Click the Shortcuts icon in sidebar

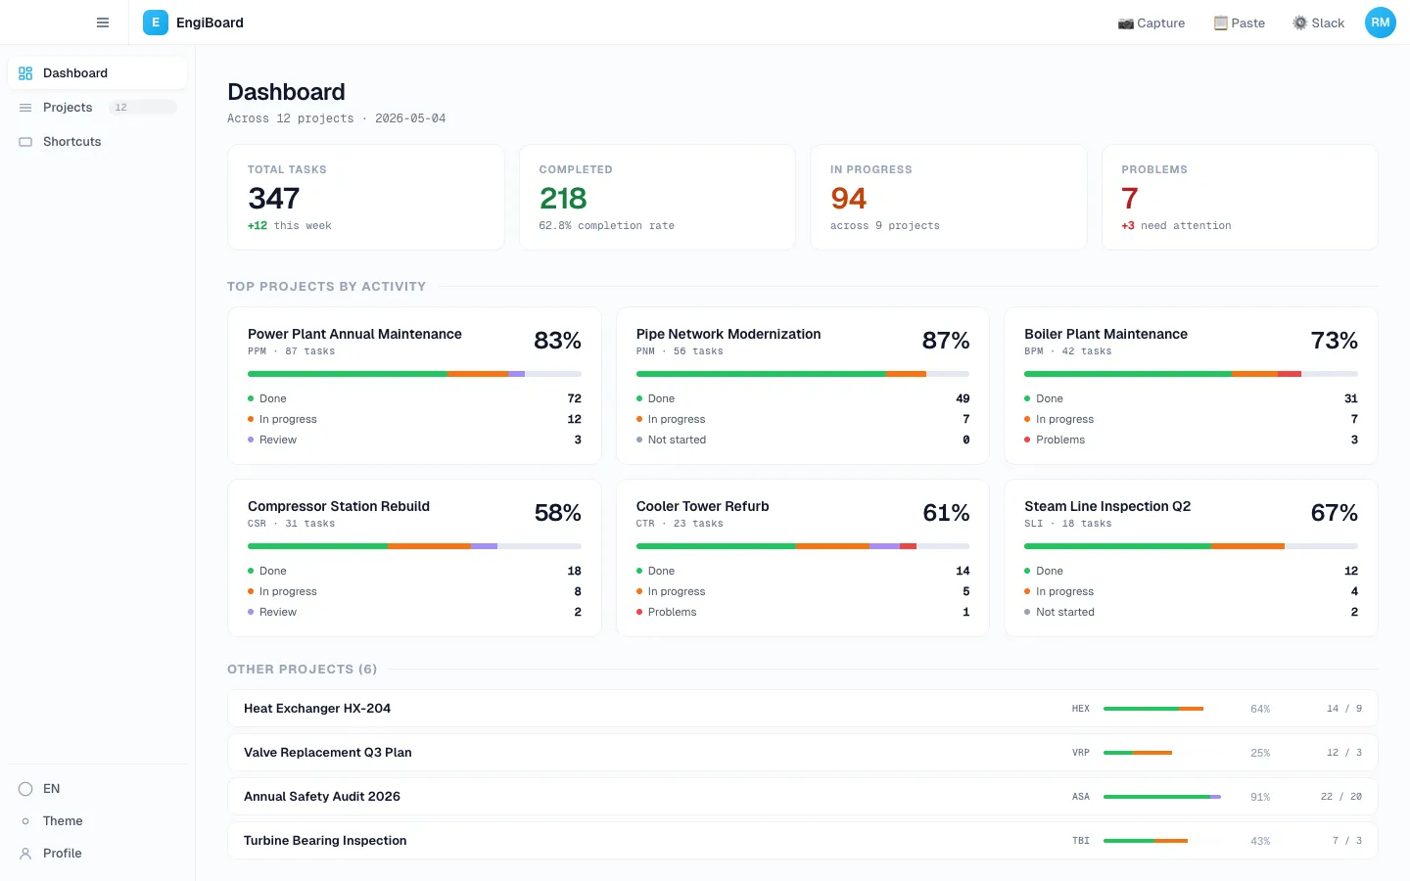pyautogui.click(x=25, y=142)
